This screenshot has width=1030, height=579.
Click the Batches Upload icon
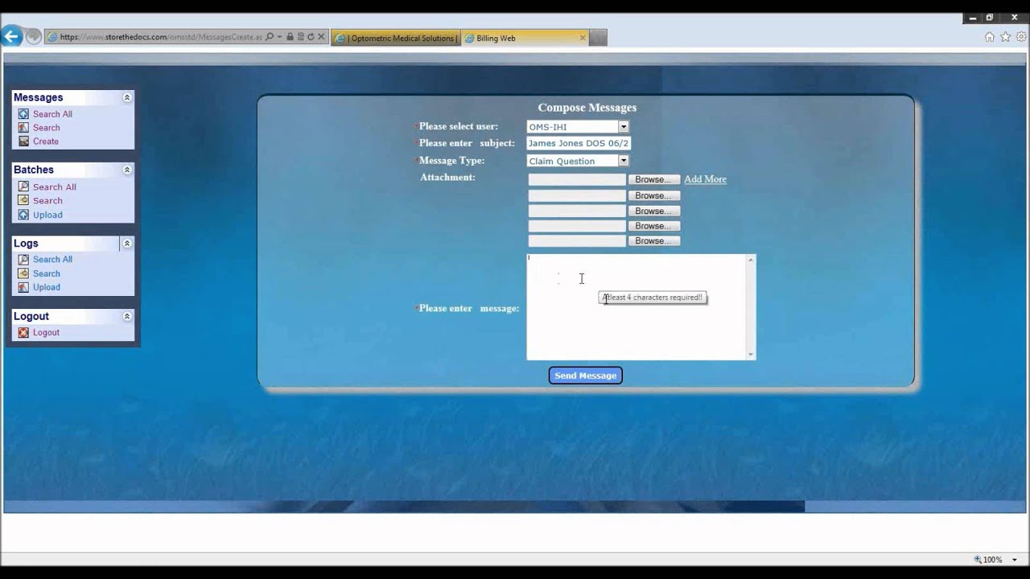pos(23,215)
